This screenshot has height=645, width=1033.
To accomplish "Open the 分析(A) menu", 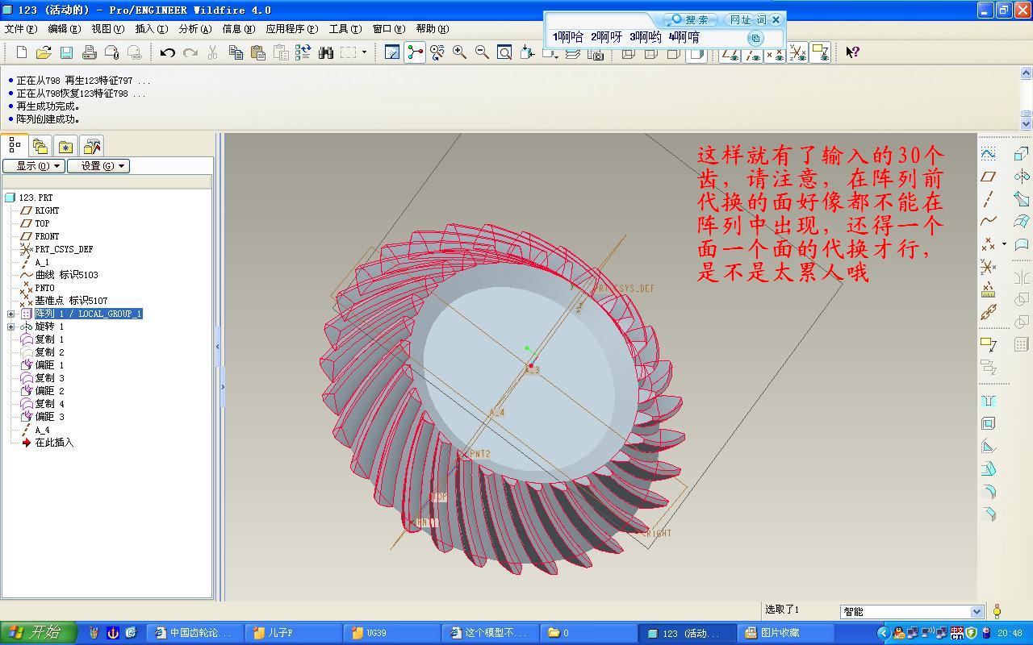I will tap(195, 29).
